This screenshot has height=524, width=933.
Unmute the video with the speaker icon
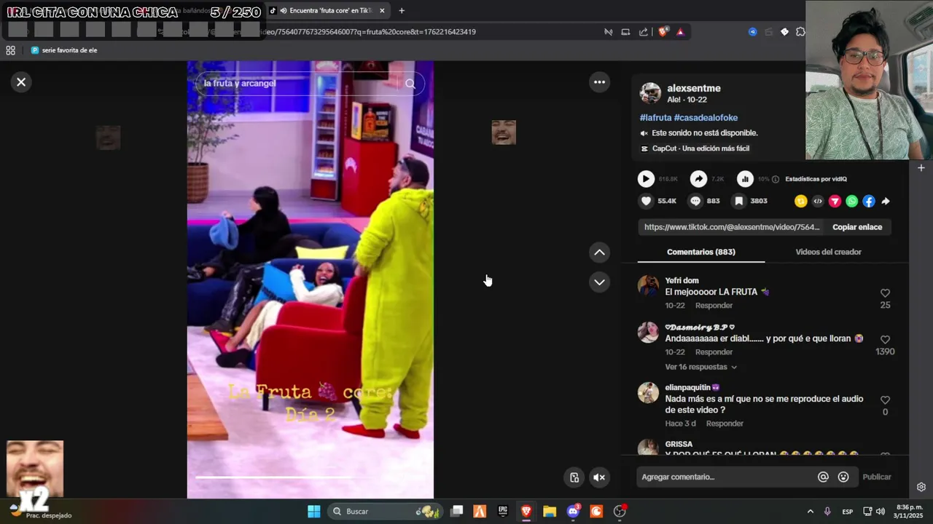599,477
